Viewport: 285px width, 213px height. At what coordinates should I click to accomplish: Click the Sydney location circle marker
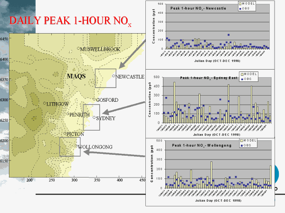[94, 117]
